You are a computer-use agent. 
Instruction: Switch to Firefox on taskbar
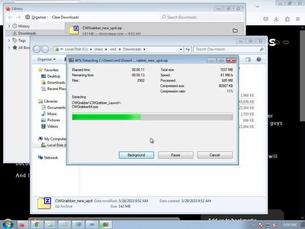pyautogui.click(x=22, y=225)
